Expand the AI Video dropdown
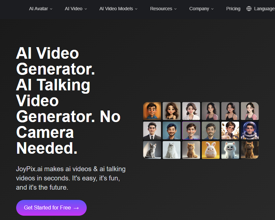Image resolution: width=275 pixels, height=220 pixels. (x=74, y=9)
